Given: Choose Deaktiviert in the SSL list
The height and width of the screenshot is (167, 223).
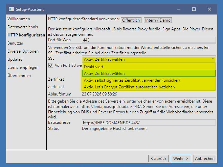Looking at the screenshot, I should [x=149, y=66].
